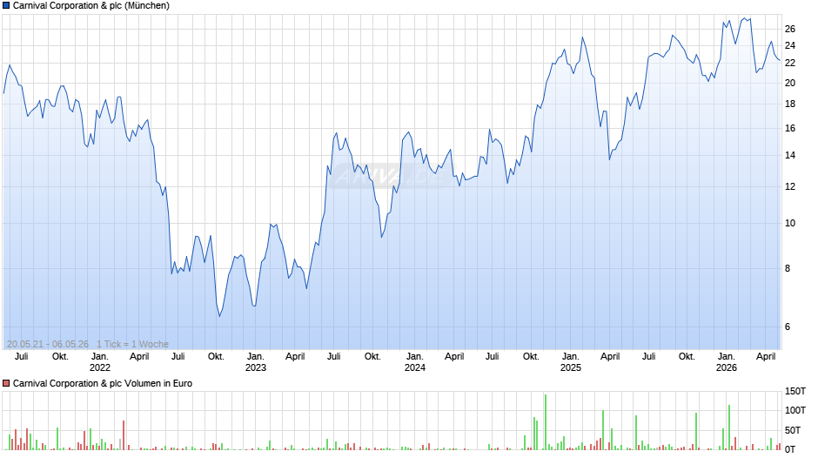Image resolution: width=818 pixels, height=458 pixels.
Task: Click the volume axis label 150T
Action: [x=795, y=391]
